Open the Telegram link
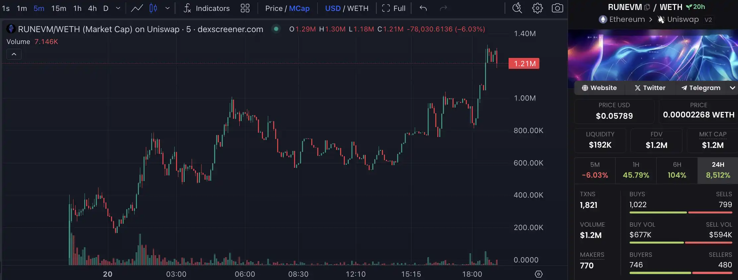Screen dimensions: 738x280 [701, 88]
